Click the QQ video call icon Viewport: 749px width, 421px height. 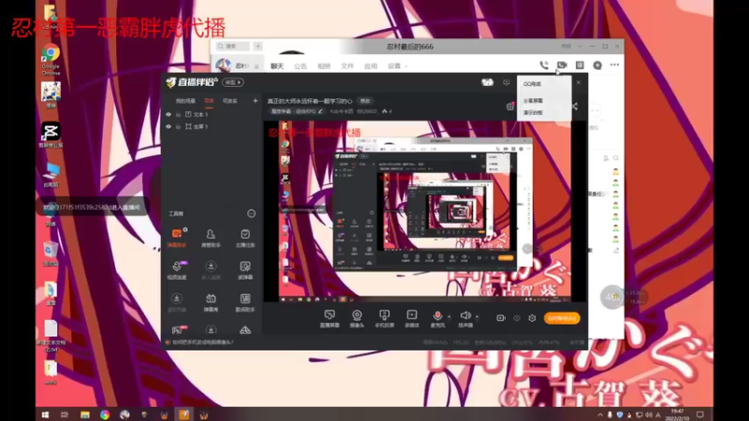(x=562, y=65)
